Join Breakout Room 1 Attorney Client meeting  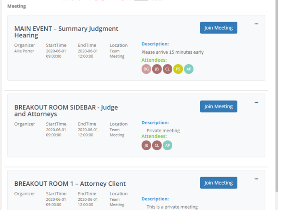coord(219,183)
